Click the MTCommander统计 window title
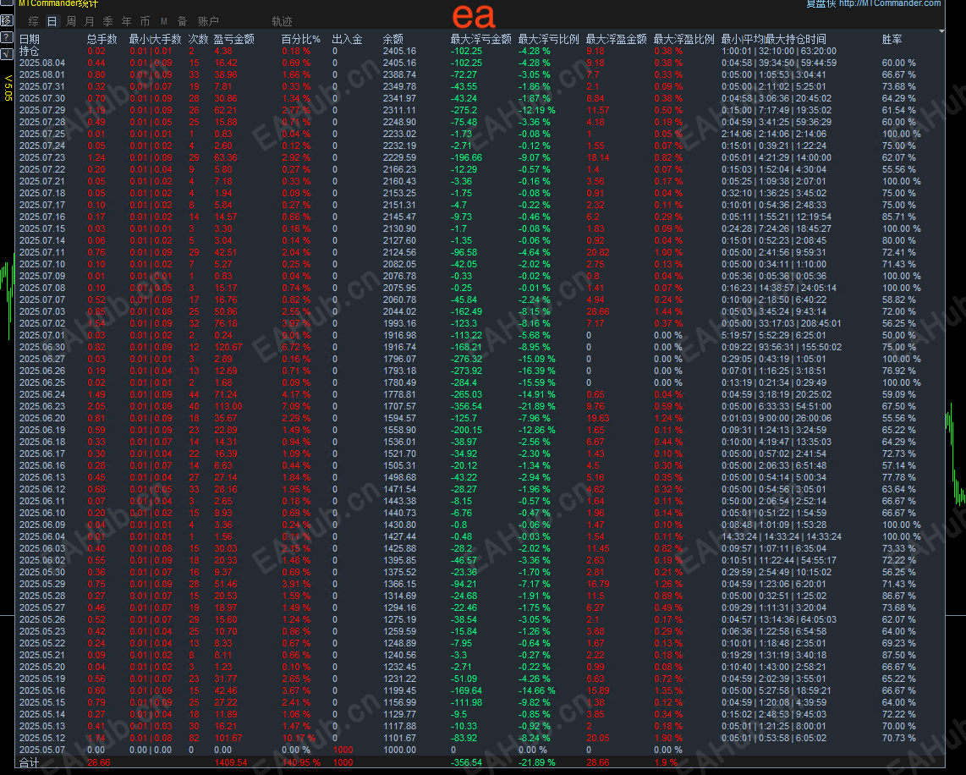 coord(58,3)
